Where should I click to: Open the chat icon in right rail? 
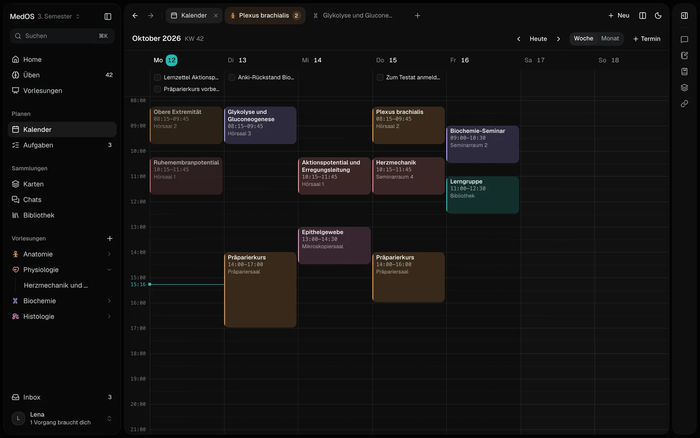coord(684,39)
